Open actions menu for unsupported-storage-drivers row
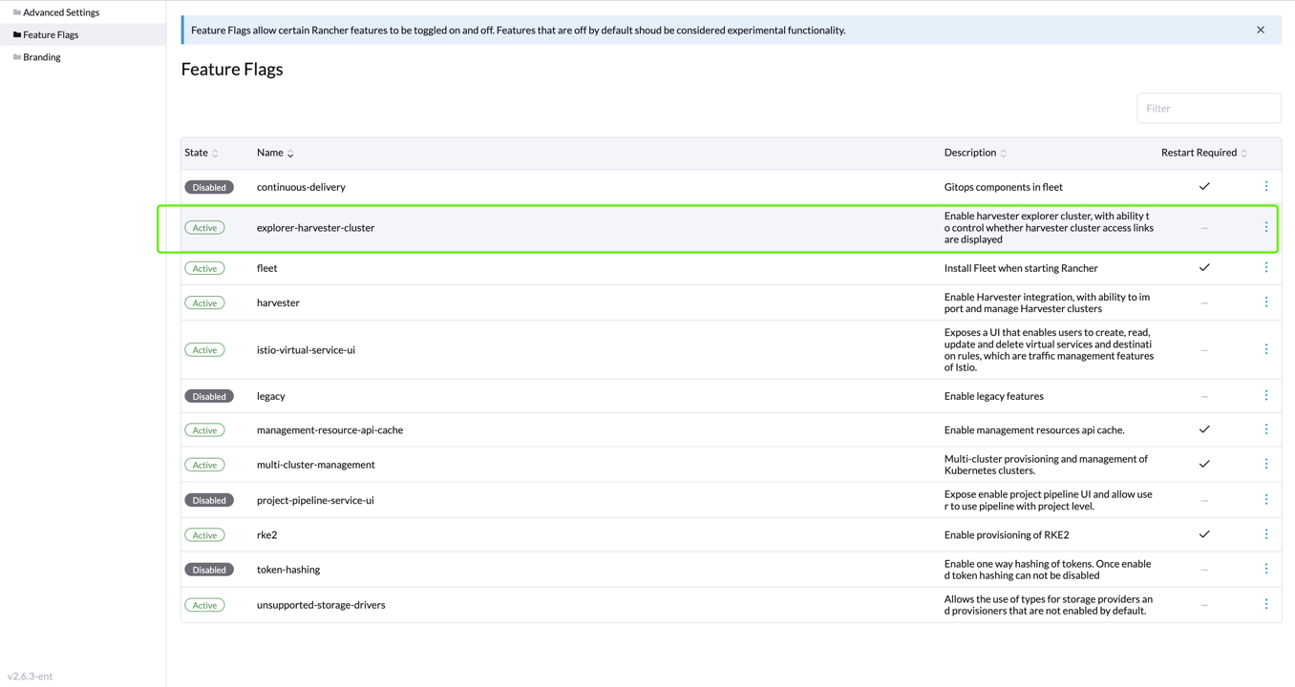 tap(1266, 604)
